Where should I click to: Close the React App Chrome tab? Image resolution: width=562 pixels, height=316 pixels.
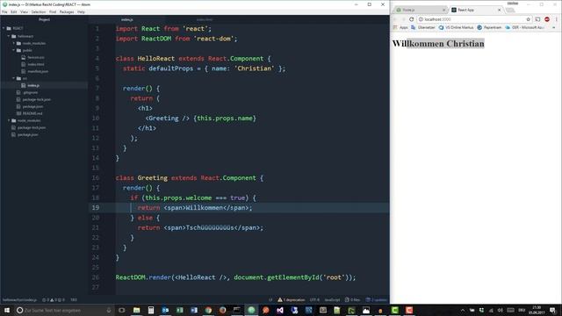coord(500,10)
